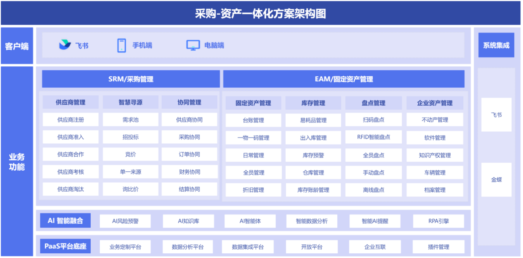523x258 pixels.
Task: Open 插件管理 in the PaaS row
Action: 438,247
